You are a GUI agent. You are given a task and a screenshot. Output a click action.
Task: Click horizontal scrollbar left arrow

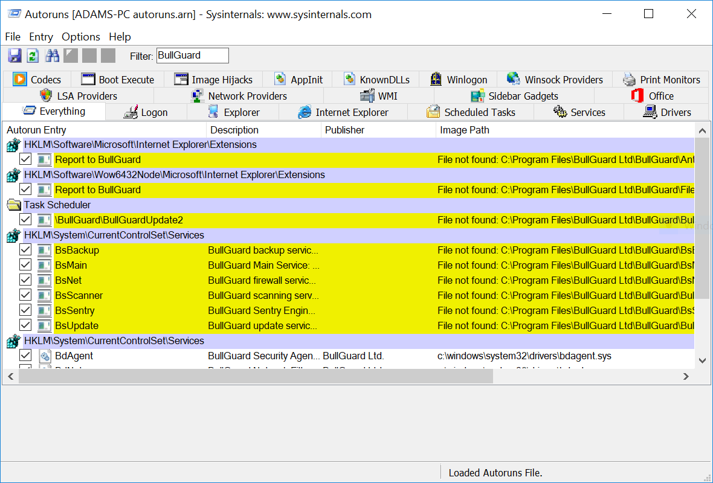(x=11, y=376)
